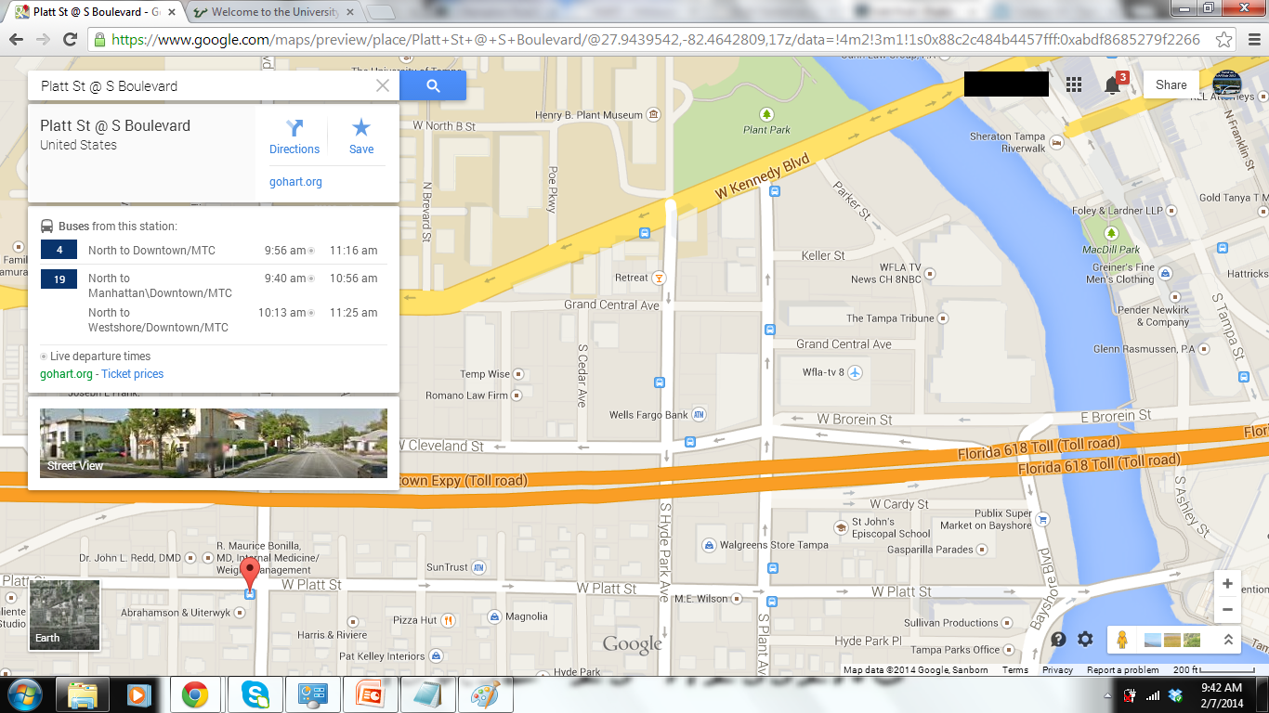
Task: Click gohart.org link under Save
Action: (295, 182)
